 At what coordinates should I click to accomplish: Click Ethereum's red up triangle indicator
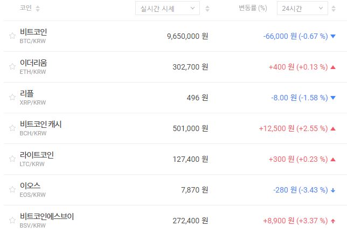point(334,67)
